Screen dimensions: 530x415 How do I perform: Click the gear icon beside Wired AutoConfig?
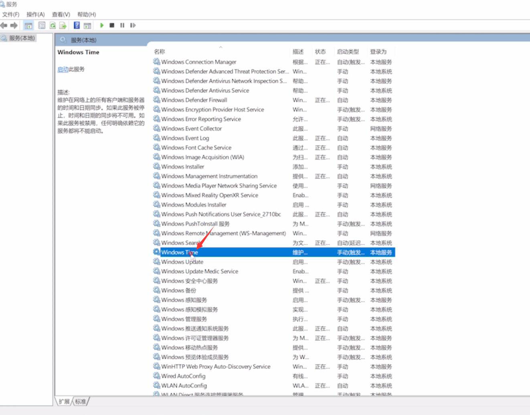[156, 376]
